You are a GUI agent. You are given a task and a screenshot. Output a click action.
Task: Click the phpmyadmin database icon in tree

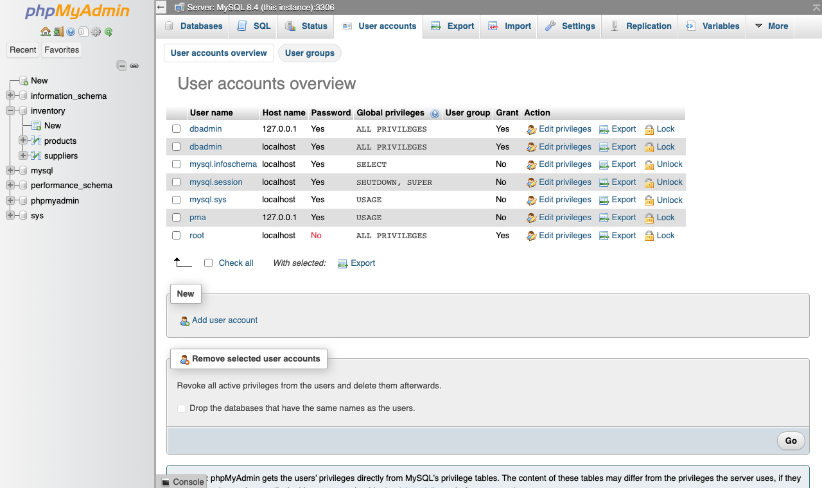pyautogui.click(x=24, y=200)
